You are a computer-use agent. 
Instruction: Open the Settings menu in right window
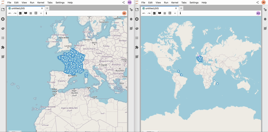pyautogui.click(x=194, y=3)
